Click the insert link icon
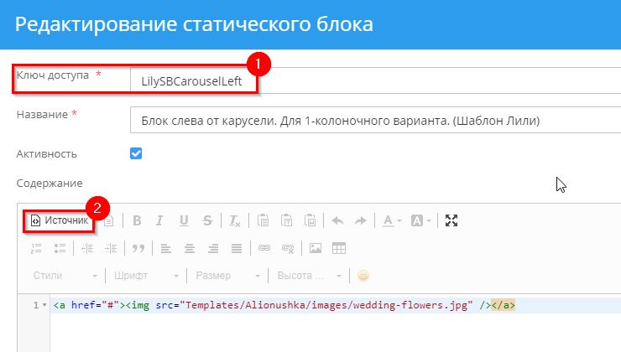621x352 pixels. click(264, 248)
